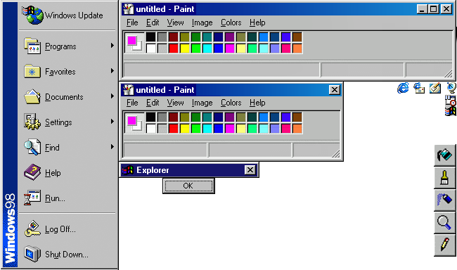Screen dimensions: 457x270
Task: Select the Fill With Color bucket tool
Action: click(445, 155)
